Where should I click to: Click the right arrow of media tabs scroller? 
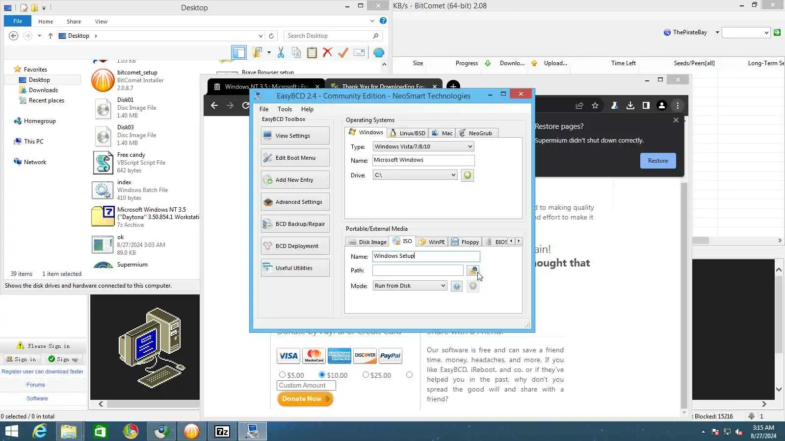tap(519, 241)
